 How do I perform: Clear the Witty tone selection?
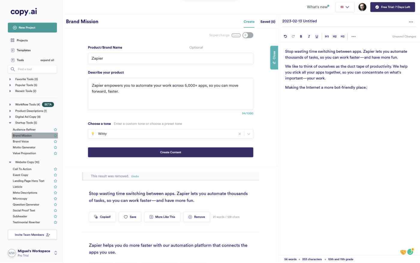(239, 134)
